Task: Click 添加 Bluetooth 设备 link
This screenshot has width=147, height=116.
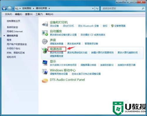Action: (88, 26)
